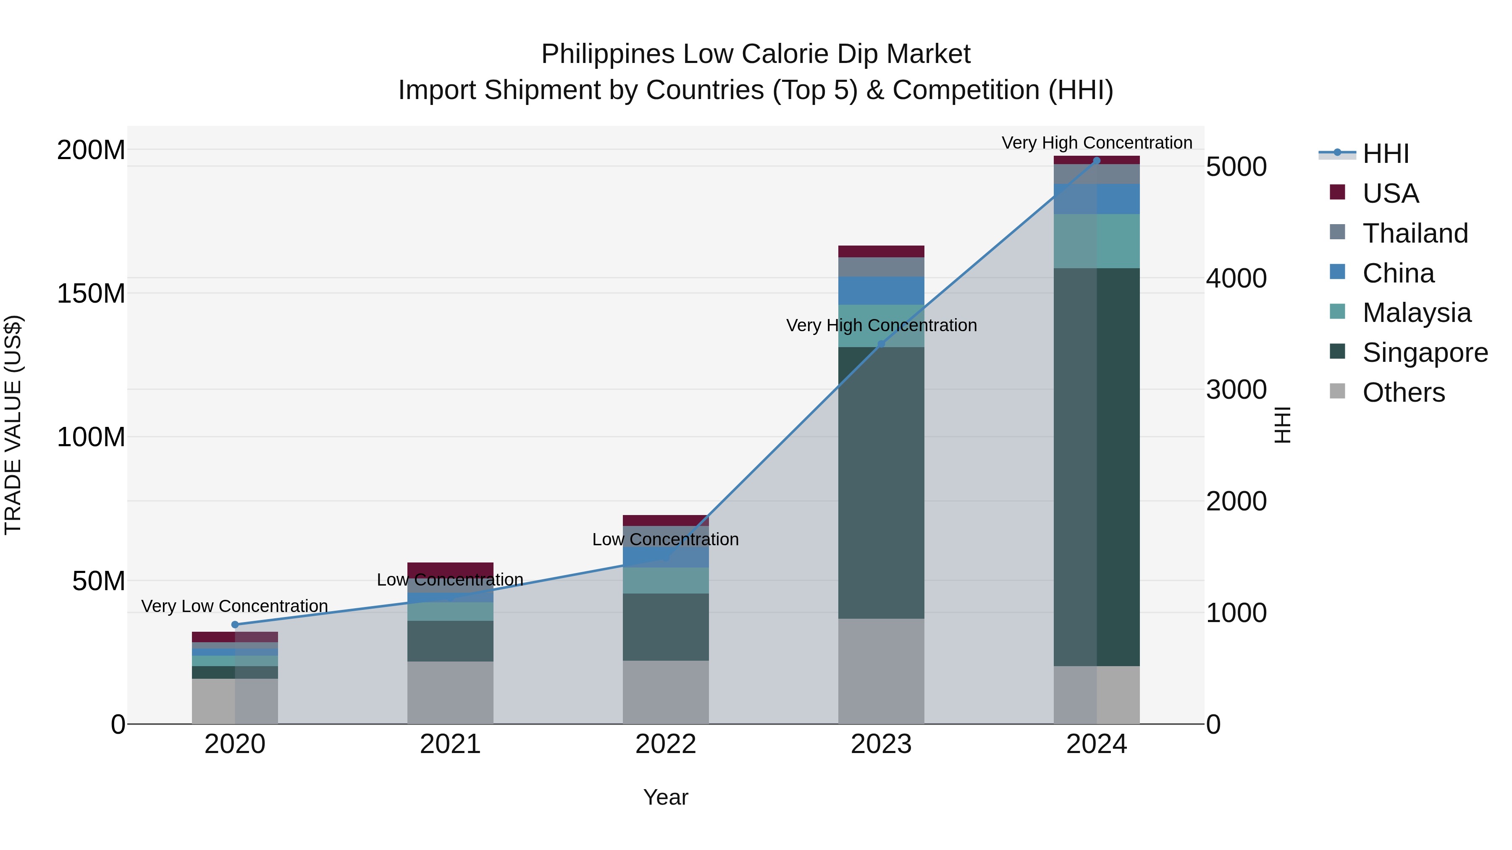Click the 'Low Concentration' label above 2022
1512x850 pixels.
(666, 539)
